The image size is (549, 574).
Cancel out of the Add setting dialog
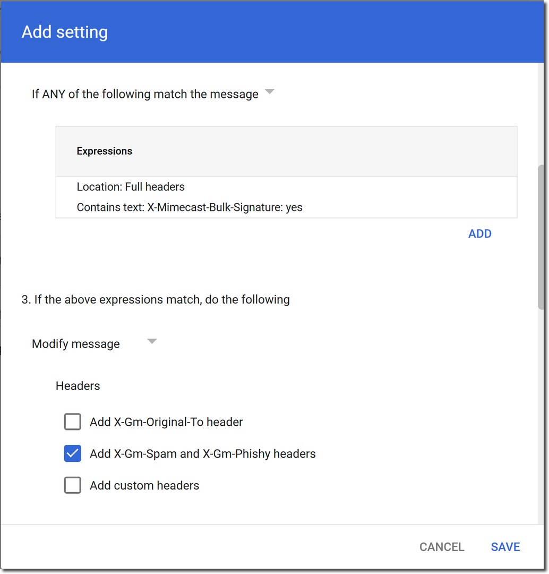pos(441,546)
